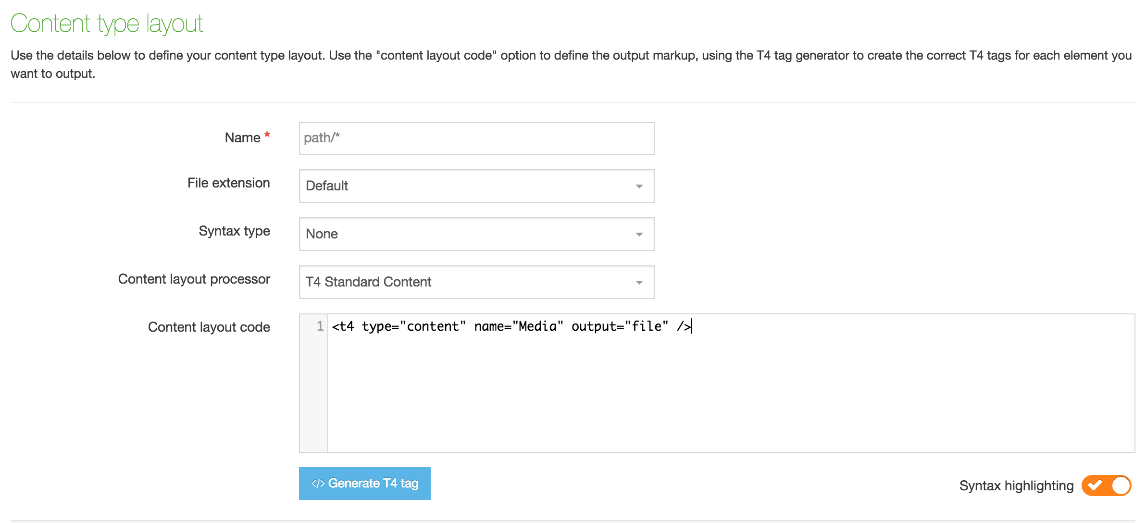Viewport: 1146px width, 523px height.
Task: Click the arrow beside T4 Standard Content
Action: pos(639,283)
